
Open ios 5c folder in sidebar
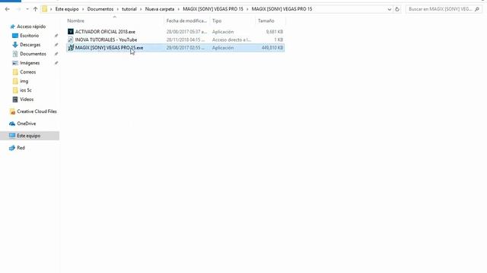click(26, 90)
